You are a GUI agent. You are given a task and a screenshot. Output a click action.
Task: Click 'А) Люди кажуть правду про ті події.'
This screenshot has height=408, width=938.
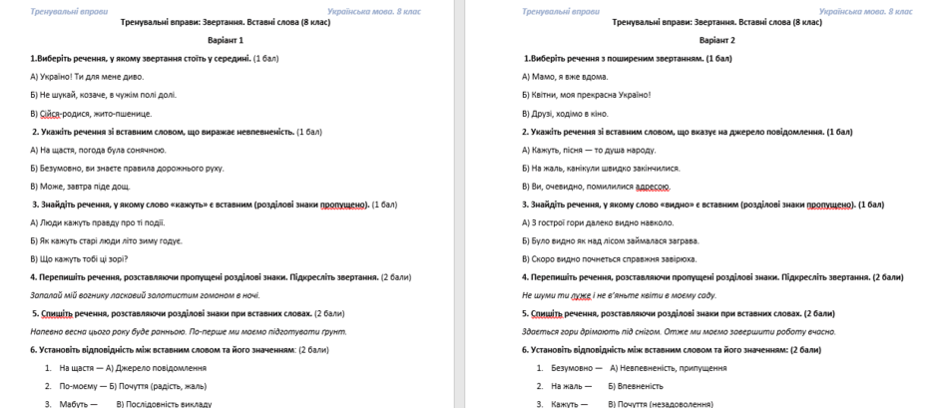click(x=98, y=223)
